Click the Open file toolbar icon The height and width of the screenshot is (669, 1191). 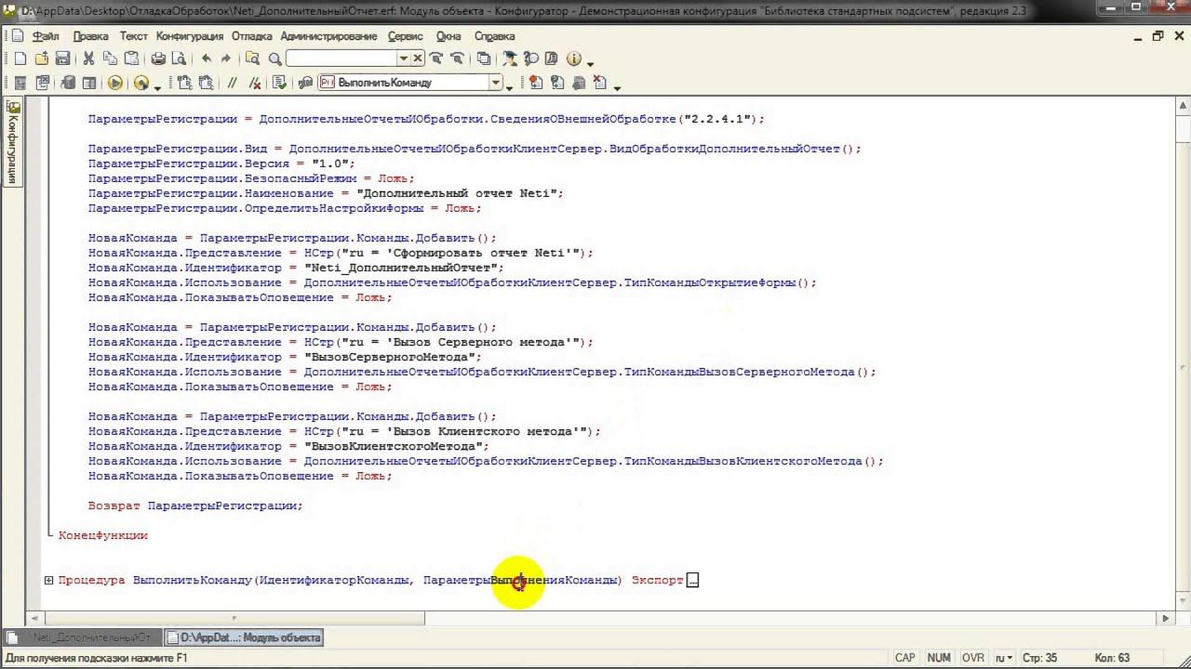coord(42,59)
